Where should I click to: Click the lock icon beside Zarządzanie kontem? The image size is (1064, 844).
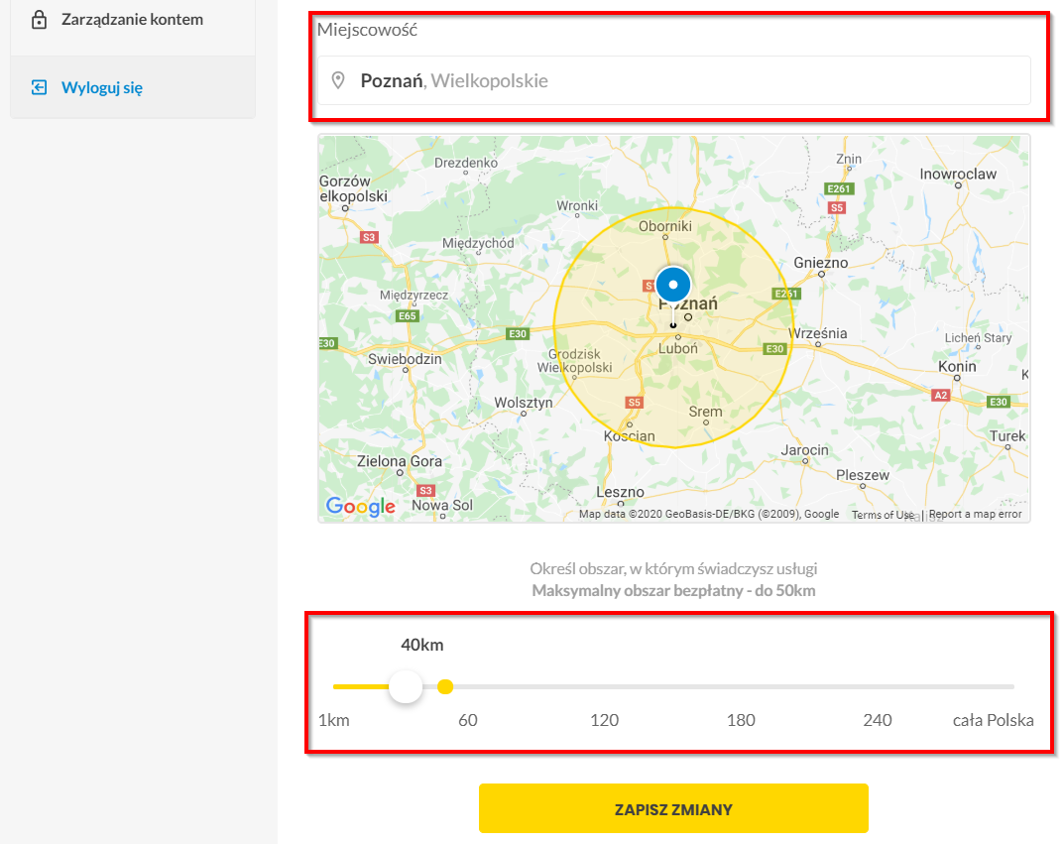(x=40, y=19)
